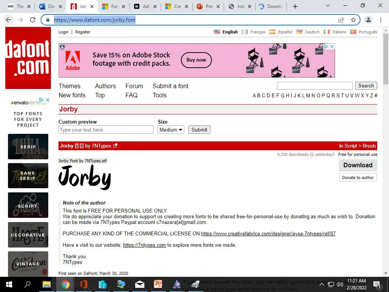Launch Office app from taskbar

click(84, 284)
